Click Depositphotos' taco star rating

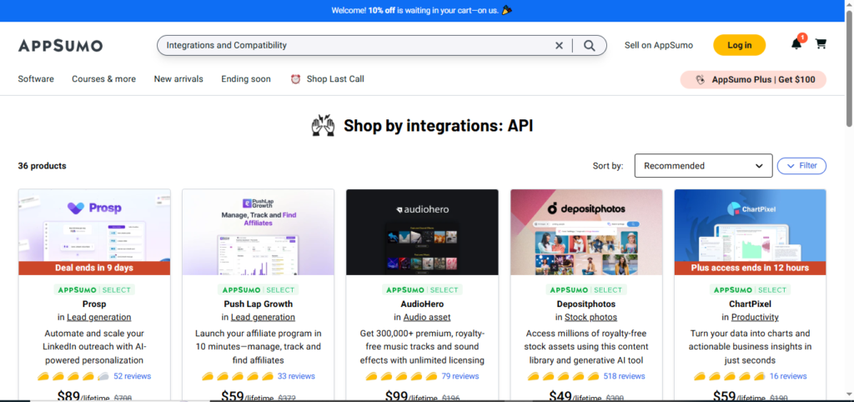[x=564, y=376]
